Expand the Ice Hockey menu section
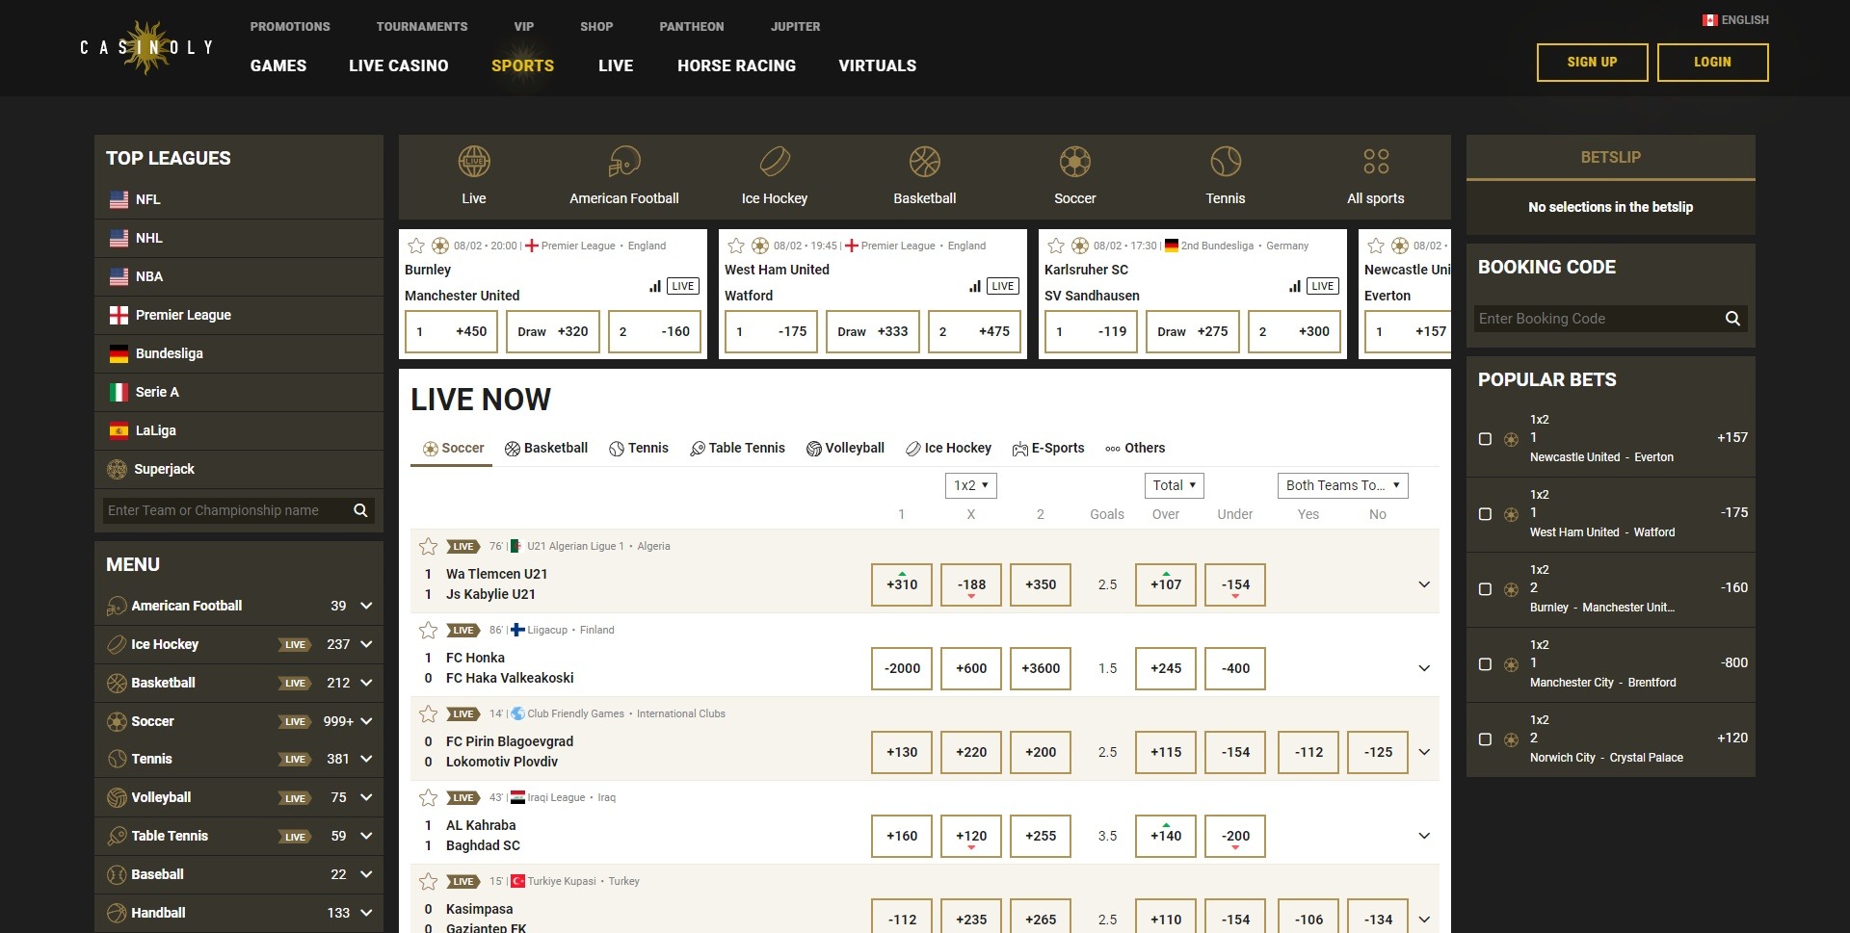Viewport: 1850px width, 933px height. [366, 644]
